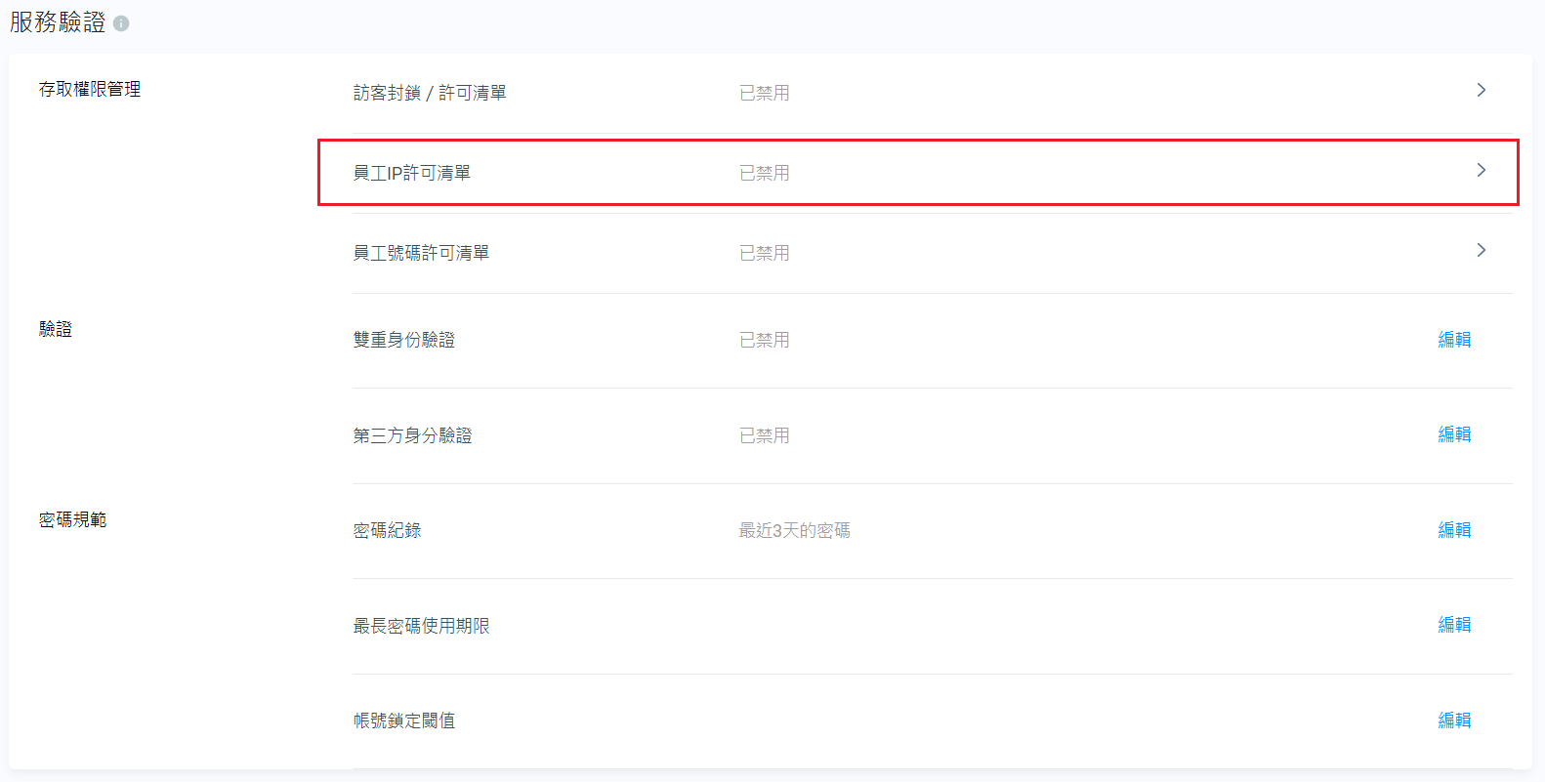
Task: Click 編輯 for 帳號鎖定閾值
Action: click(x=1454, y=720)
